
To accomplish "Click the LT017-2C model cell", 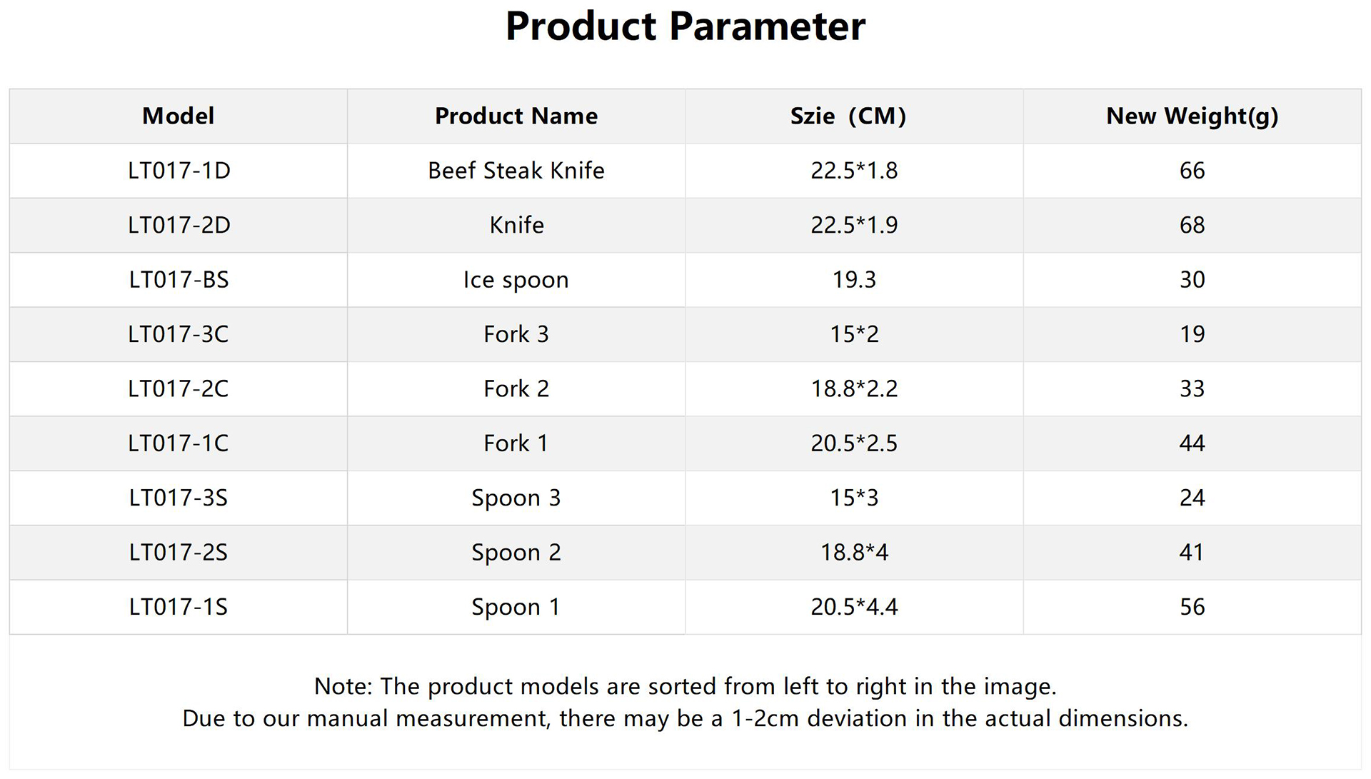I will tap(178, 389).
